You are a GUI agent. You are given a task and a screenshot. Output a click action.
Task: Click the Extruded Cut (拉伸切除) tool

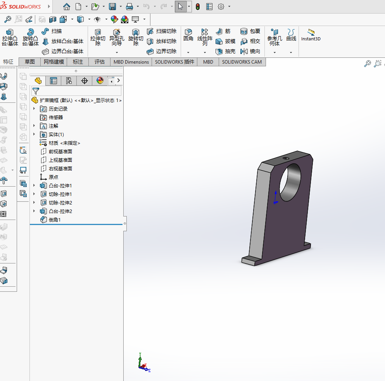tap(98, 37)
